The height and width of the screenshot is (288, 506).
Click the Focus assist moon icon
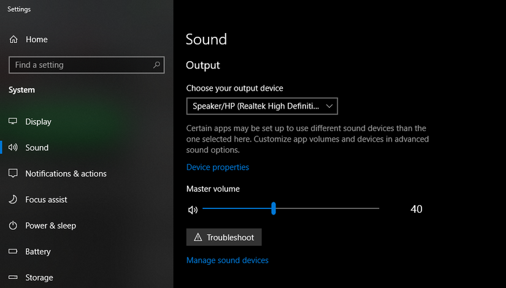point(13,199)
